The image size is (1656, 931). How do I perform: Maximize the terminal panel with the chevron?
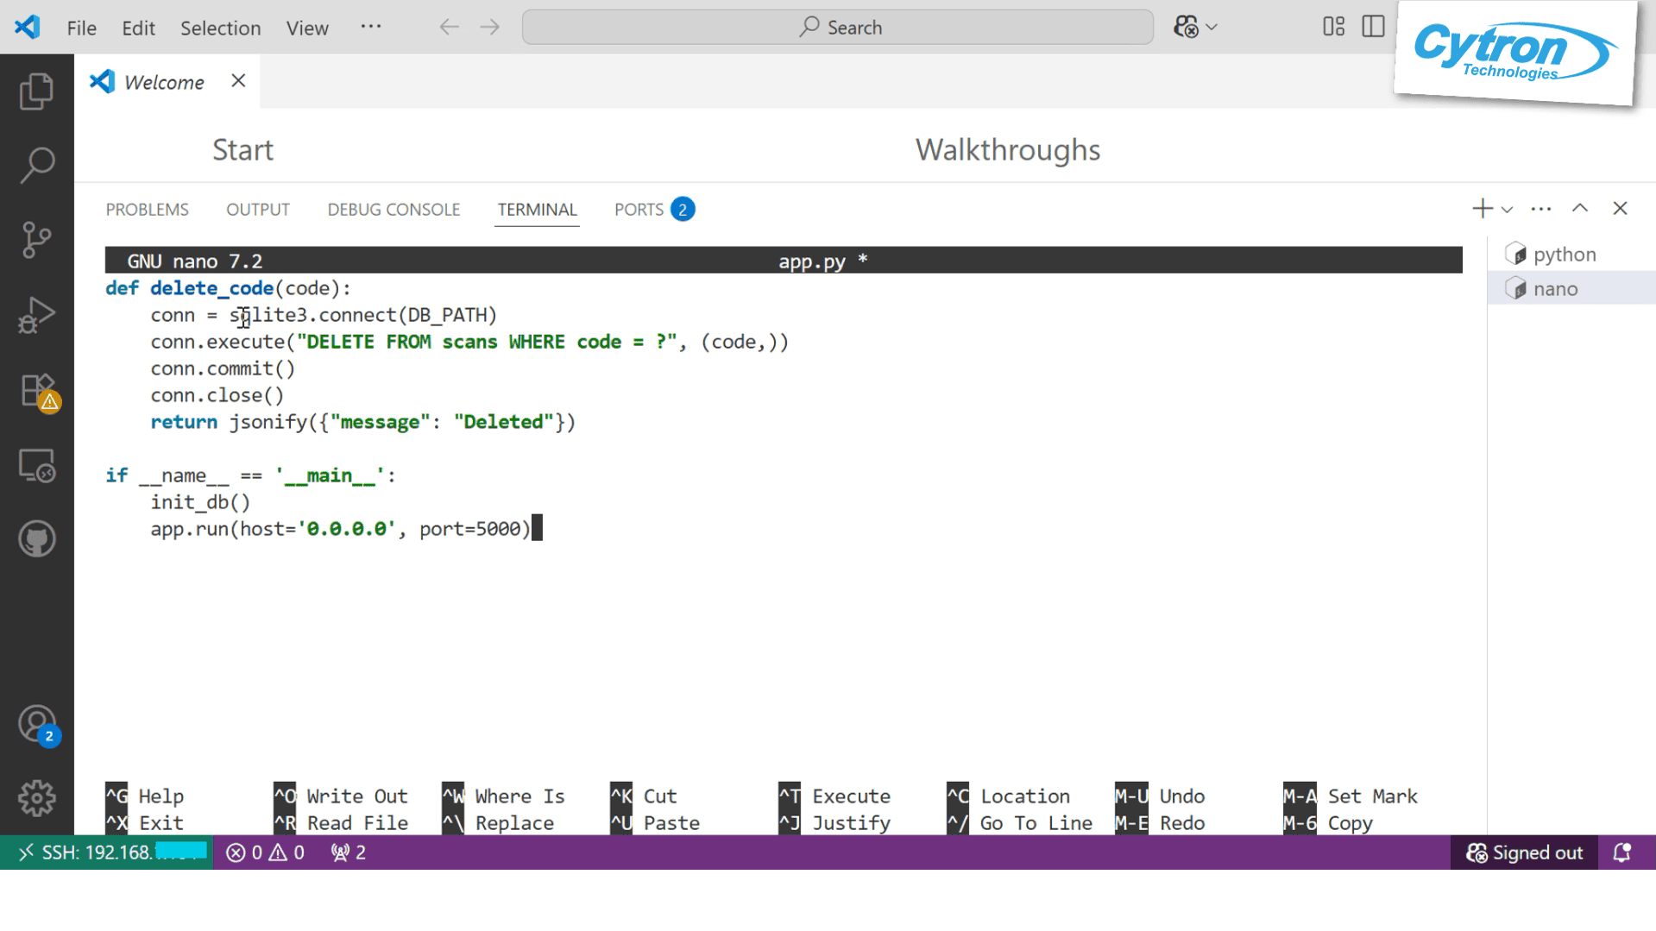pos(1580,208)
